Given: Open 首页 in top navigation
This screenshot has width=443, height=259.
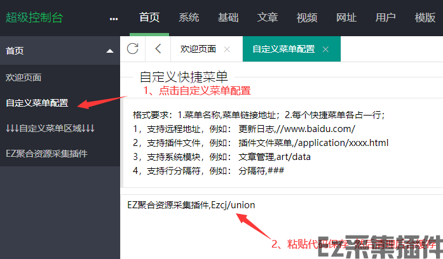Looking at the screenshot, I should click(149, 18).
